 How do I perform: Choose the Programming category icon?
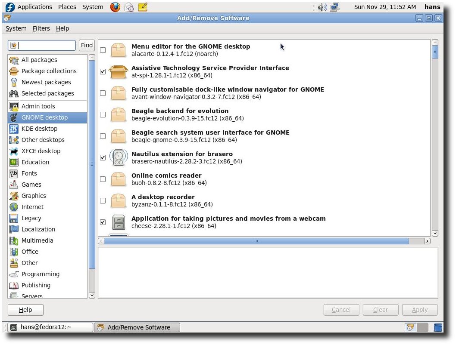point(14,274)
